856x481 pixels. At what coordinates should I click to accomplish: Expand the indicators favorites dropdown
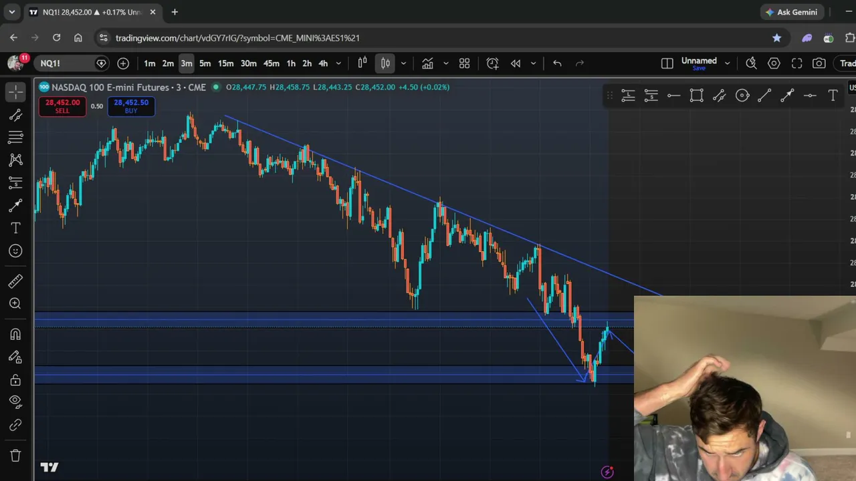[x=446, y=63]
